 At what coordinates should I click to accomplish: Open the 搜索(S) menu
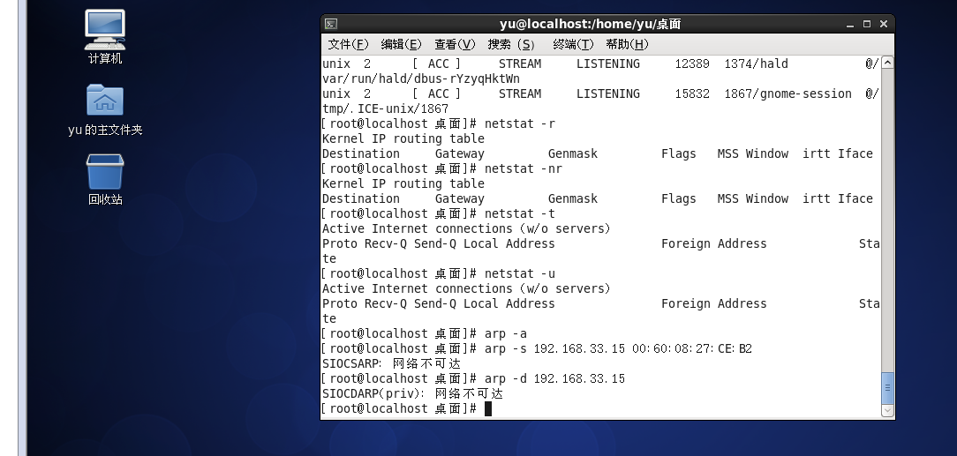click(511, 44)
